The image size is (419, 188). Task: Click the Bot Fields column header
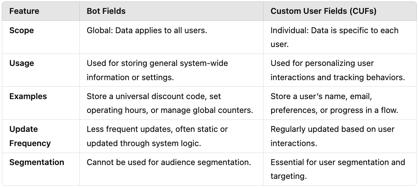(106, 11)
